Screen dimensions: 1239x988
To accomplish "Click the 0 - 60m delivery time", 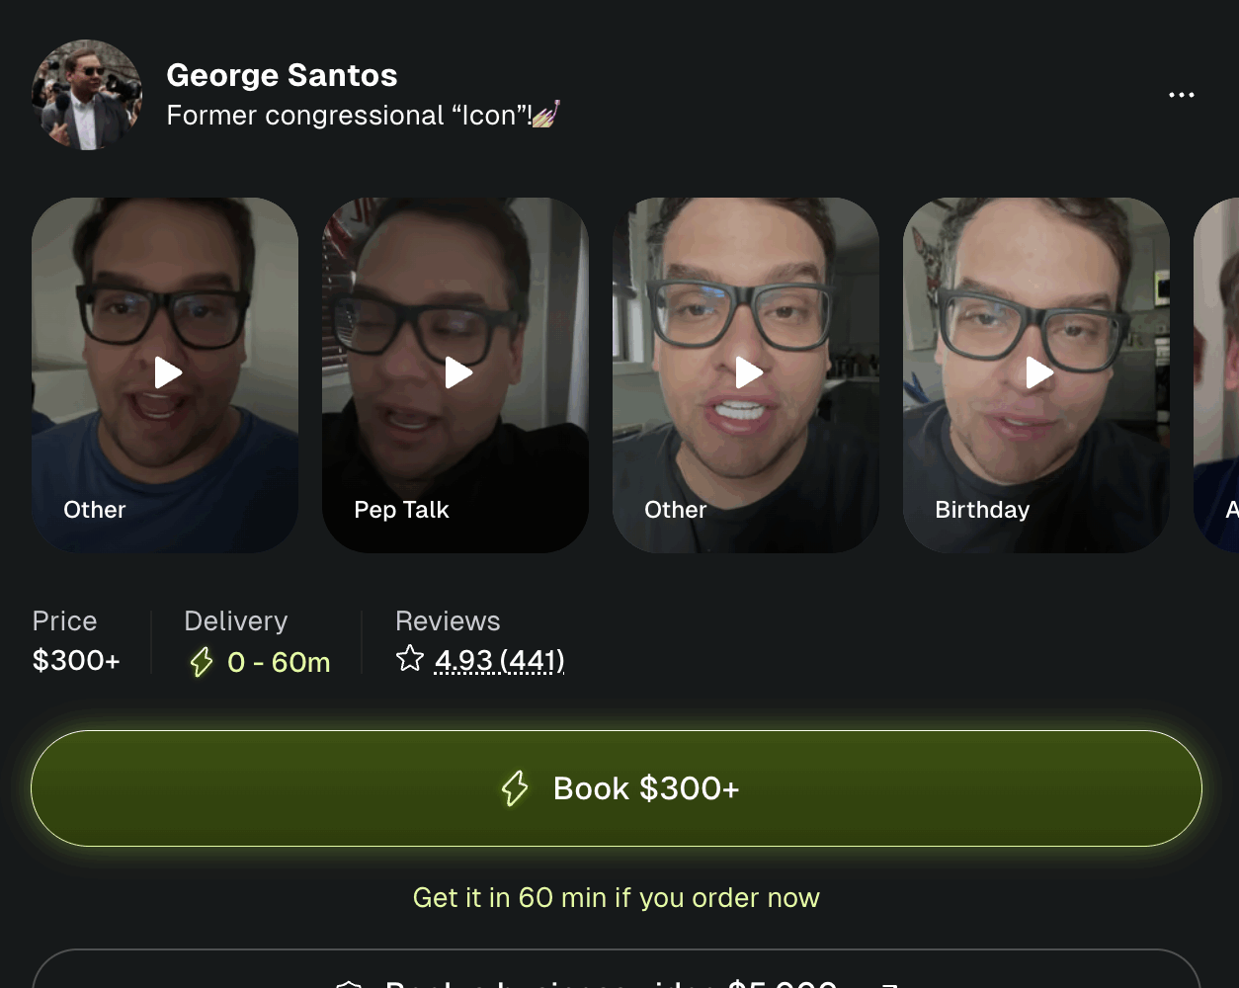I will (279, 662).
